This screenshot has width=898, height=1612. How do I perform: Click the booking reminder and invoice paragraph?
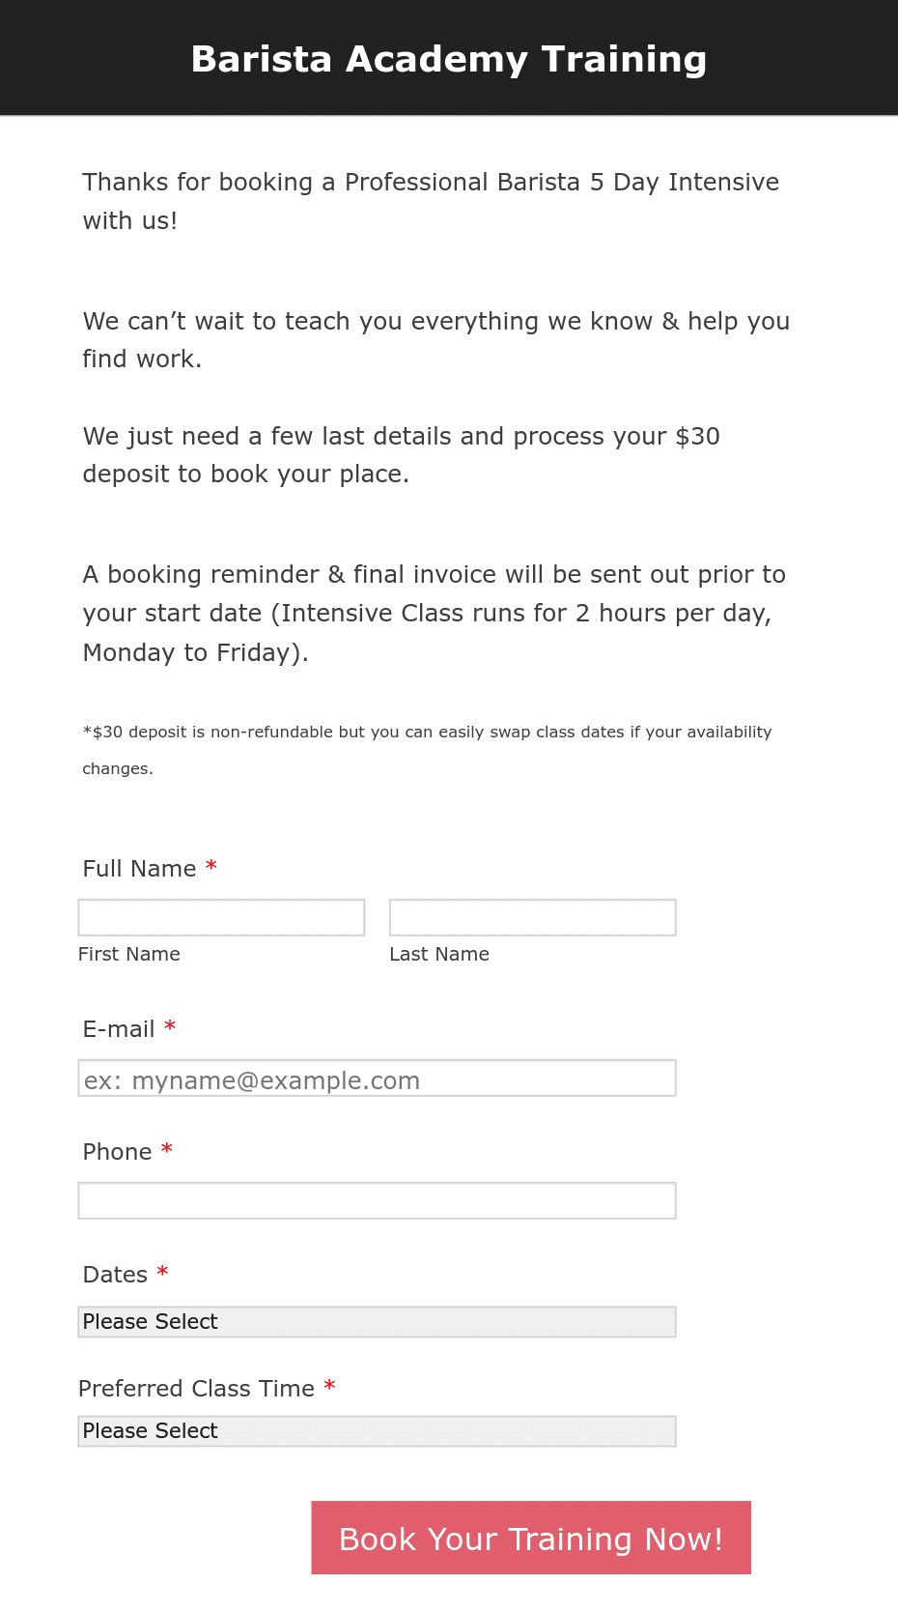435,614
